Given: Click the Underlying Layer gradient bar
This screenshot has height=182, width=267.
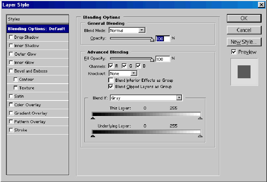Looking at the screenshot, I should (x=146, y=132).
